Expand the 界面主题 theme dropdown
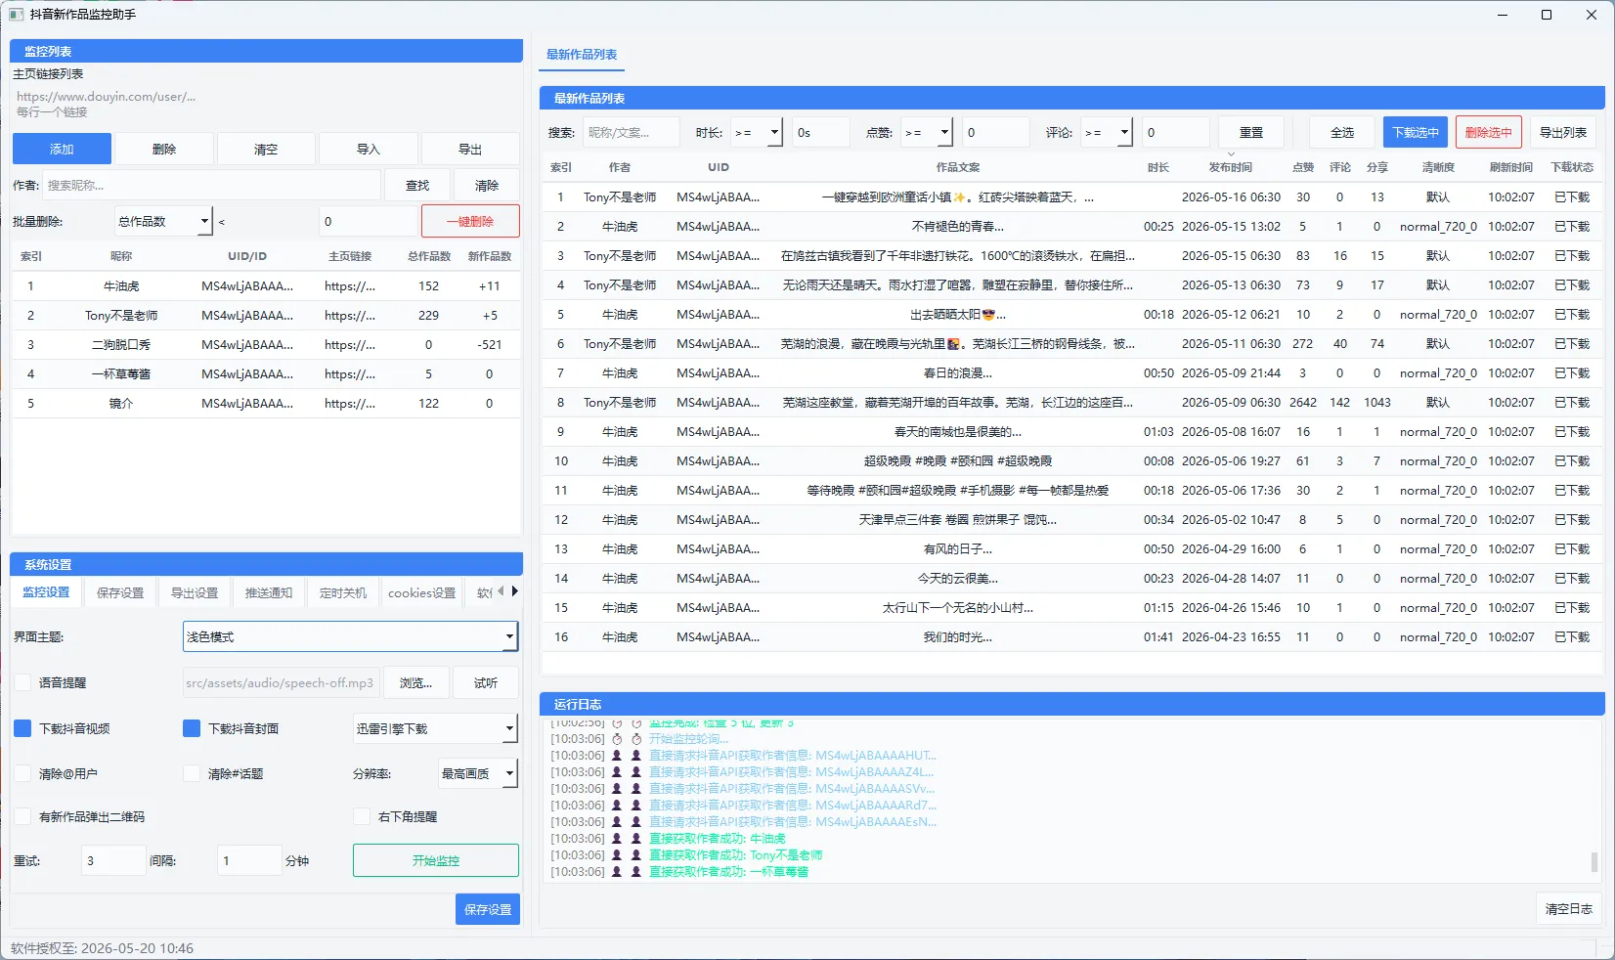Viewport: 1615px width, 960px height. pyautogui.click(x=350, y=636)
